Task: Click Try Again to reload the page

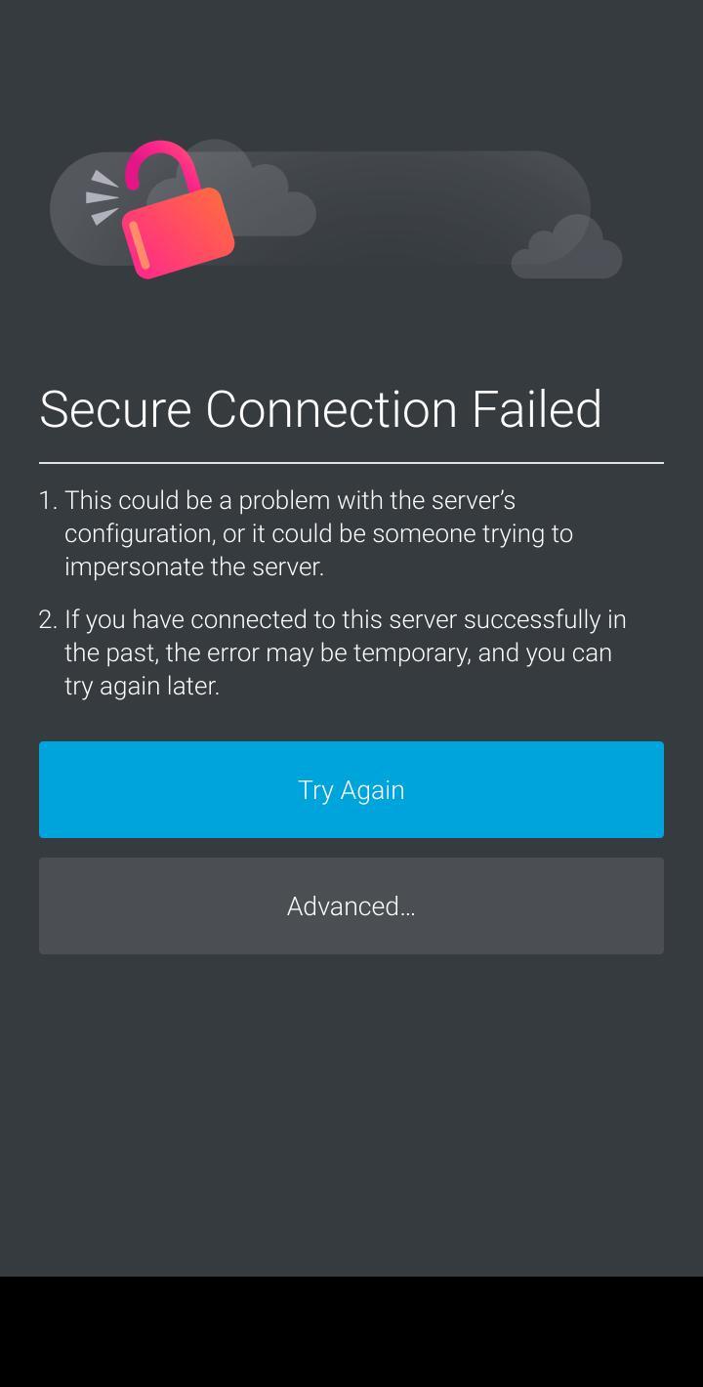Action: tap(351, 789)
